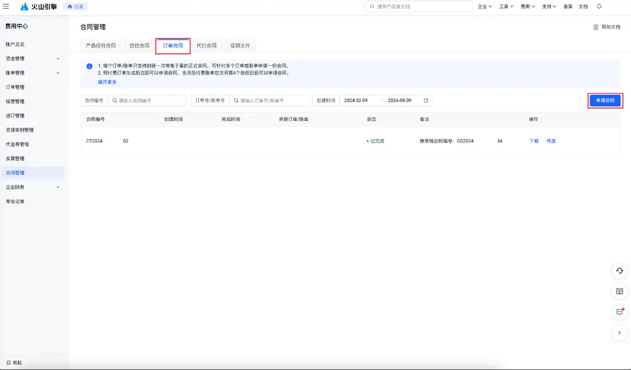Switch to 证明文件 tab
631x370 pixels.
tap(240, 45)
